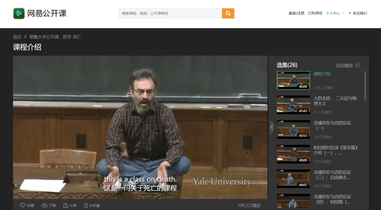This screenshot has height=210, width=381.
Task: Click the heart icon to favorite the video
Action: pos(23,205)
